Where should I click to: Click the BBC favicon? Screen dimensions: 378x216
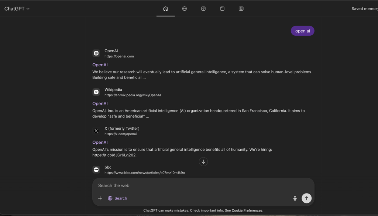[96, 170]
